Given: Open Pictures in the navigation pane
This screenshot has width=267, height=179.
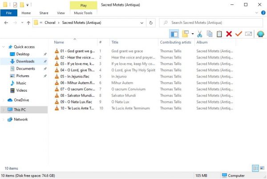Looking at the screenshot, I should pos(23,76).
